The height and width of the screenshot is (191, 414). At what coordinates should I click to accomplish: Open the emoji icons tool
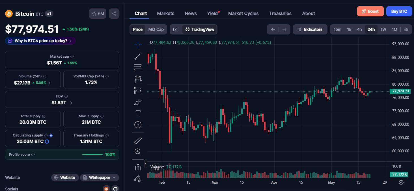(x=138, y=125)
